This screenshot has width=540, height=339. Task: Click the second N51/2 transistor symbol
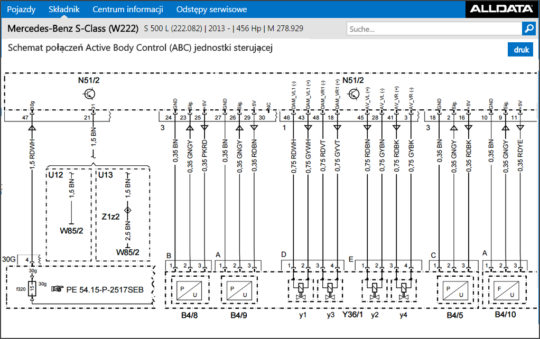coord(353,93)
